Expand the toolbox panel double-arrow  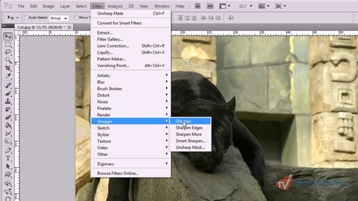pyautogui.click(x=4, y=26)
